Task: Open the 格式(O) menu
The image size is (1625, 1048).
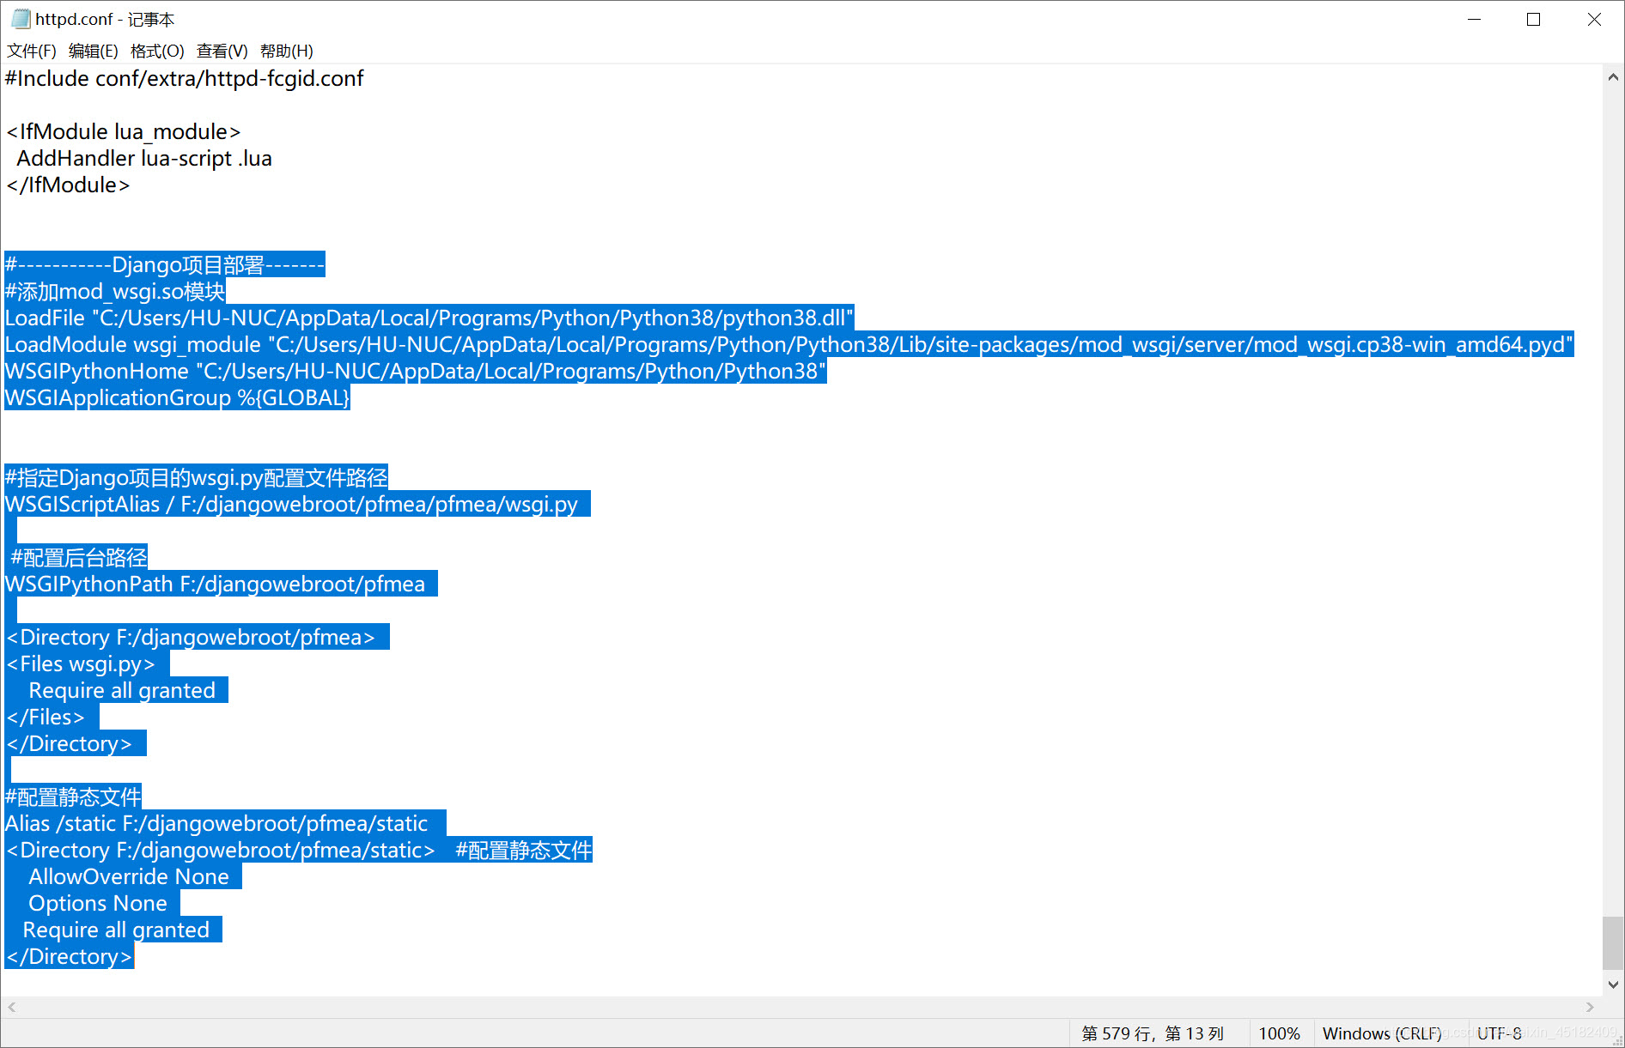Action: (157, 51)
